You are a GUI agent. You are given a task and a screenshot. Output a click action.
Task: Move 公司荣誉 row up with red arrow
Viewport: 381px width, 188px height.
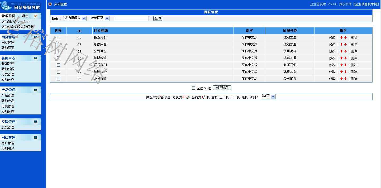point(341,51)
